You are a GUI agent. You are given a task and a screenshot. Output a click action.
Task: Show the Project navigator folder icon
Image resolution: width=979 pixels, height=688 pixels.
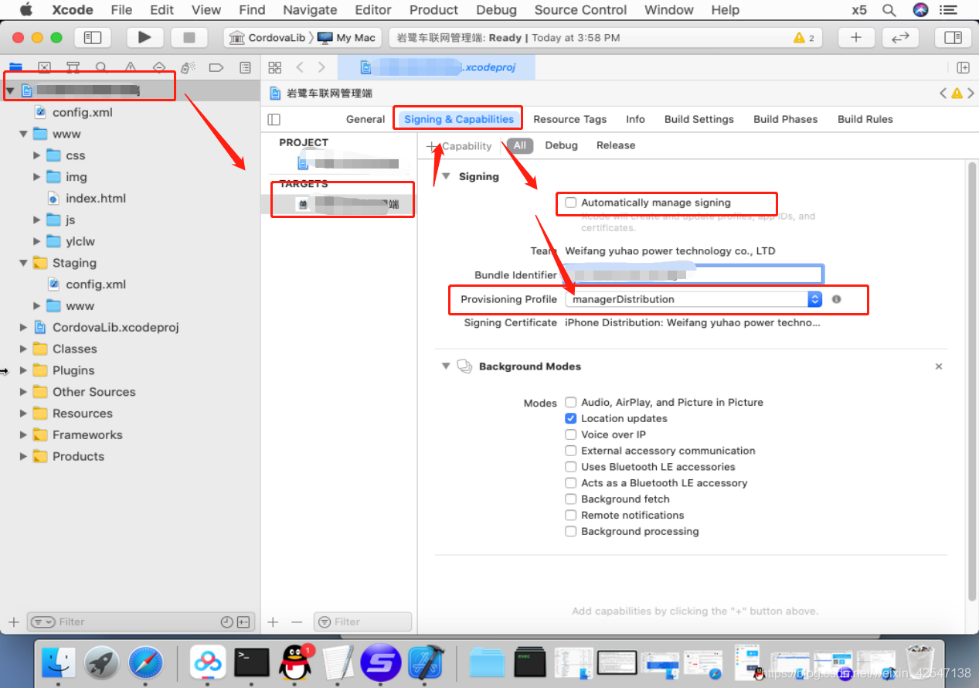point(15,67)
